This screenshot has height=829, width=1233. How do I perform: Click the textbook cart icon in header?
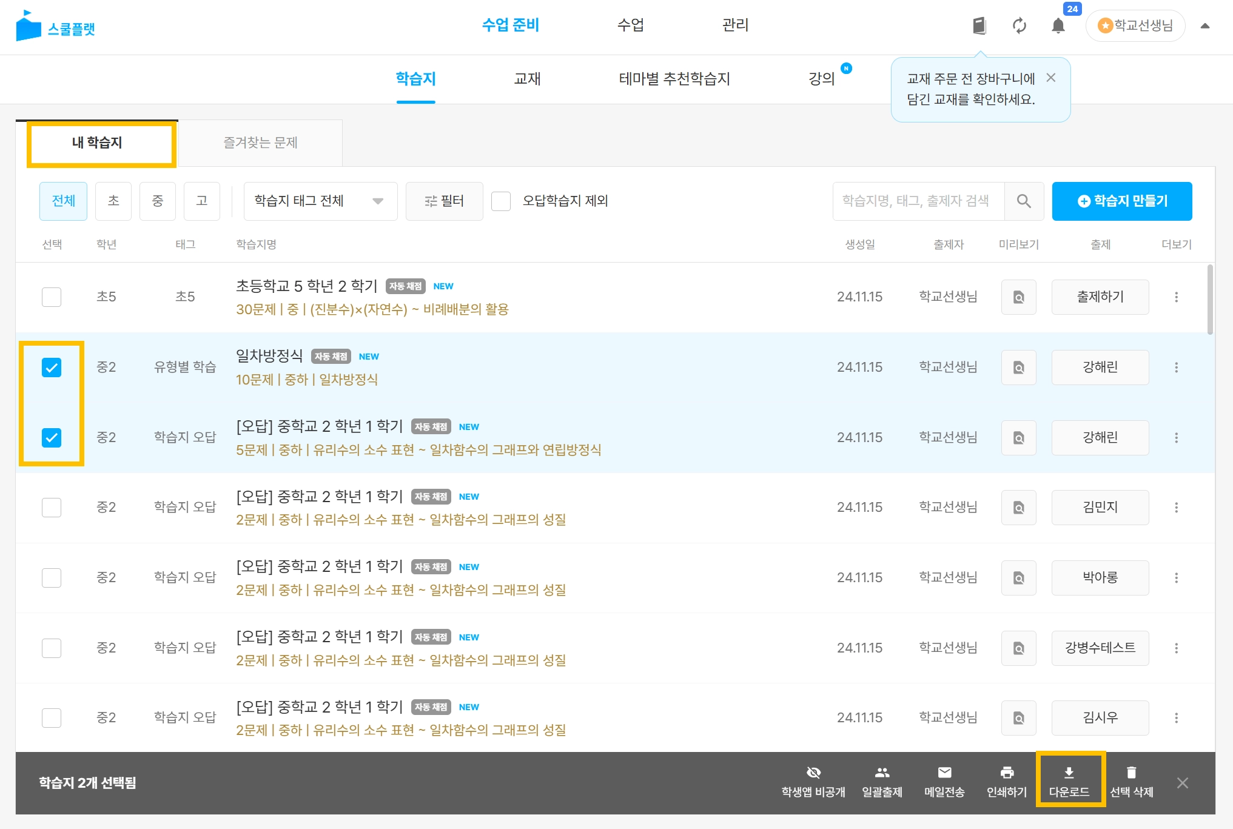[979, 25]
